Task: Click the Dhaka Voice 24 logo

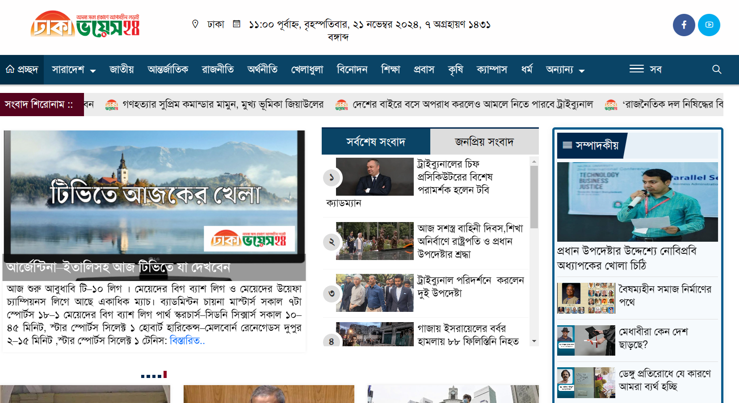Action: tap(85, 25)
